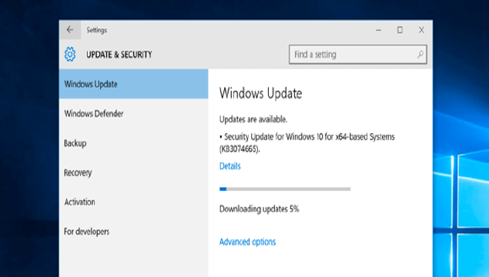Focus the Find a setting field
Screen dimensions: 489x277
pyautogui.click(x=358, y=55)
